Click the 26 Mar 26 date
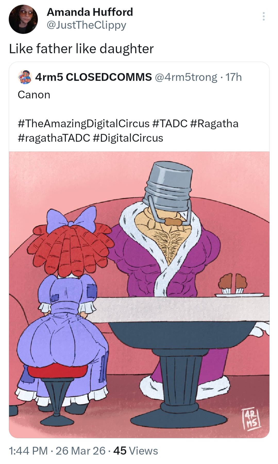The height and width of the screenshot is (464, 278). (80, 451)
